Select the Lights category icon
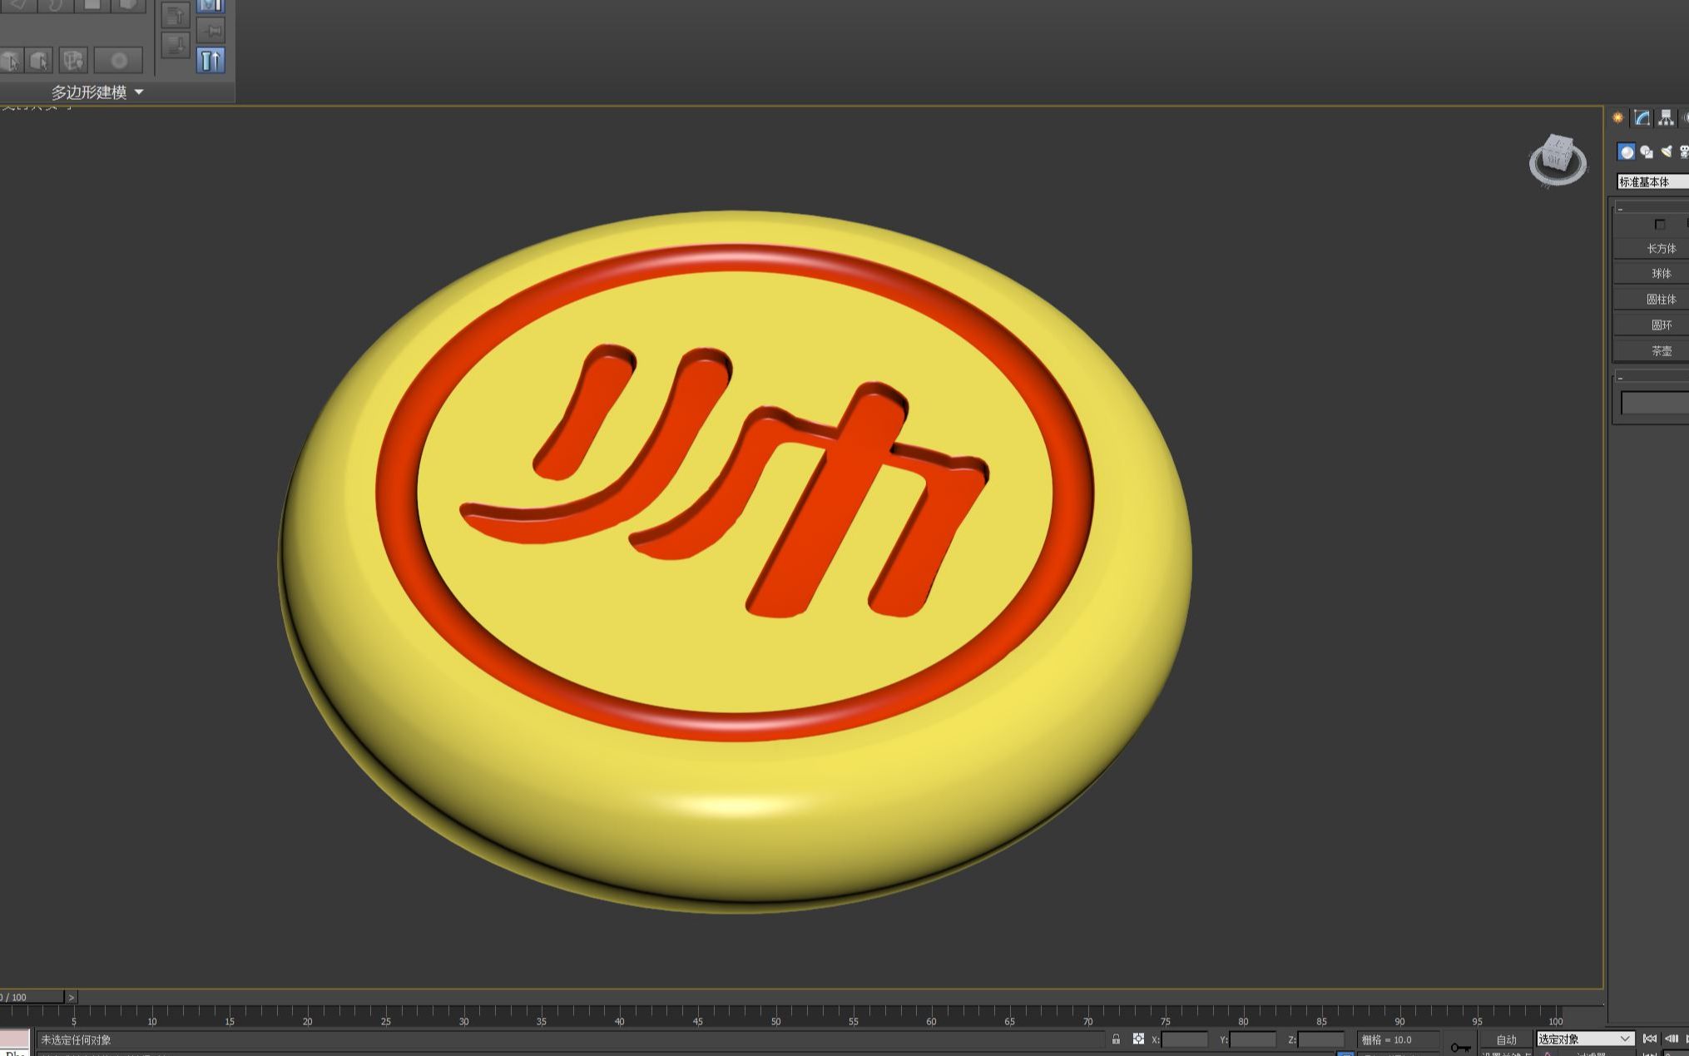Viewport: 1689px width, 1056px height. click(x=1666, y=151)
